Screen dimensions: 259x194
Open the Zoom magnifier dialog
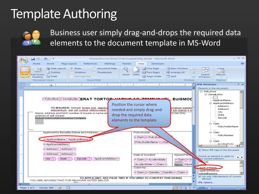[x=126, y=71]
